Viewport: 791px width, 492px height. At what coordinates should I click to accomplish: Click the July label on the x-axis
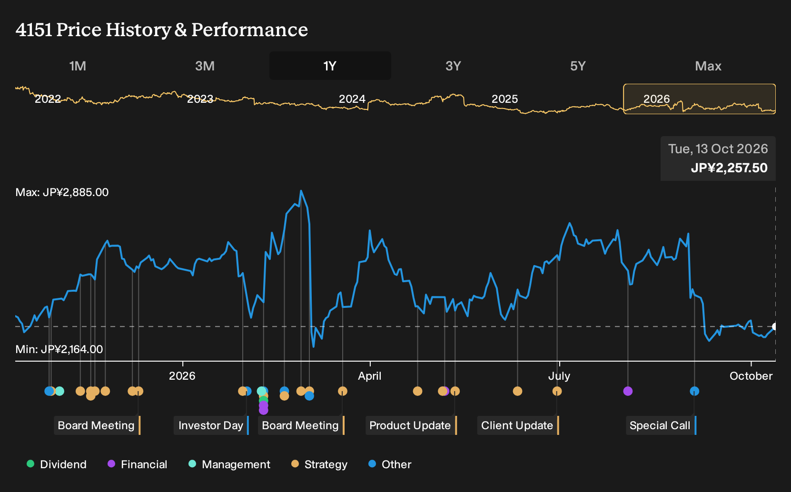pyautogui.click(x=559, y=376)
